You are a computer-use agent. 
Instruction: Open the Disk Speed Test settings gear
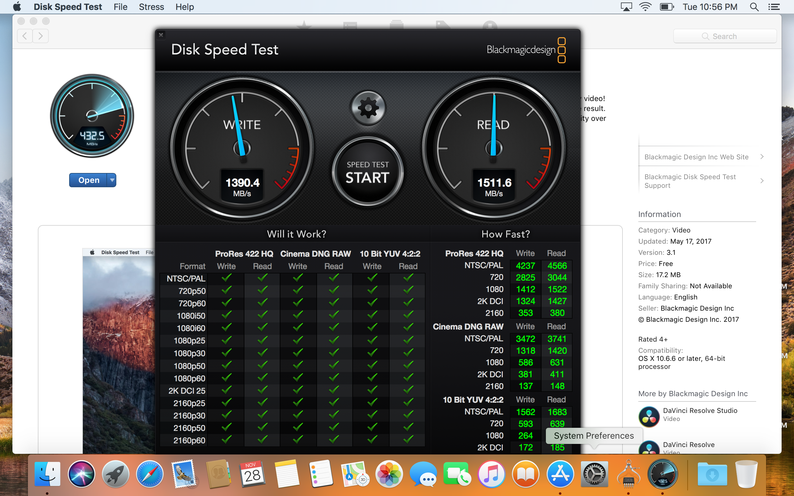pyautogui.click(x=368, y=108)
